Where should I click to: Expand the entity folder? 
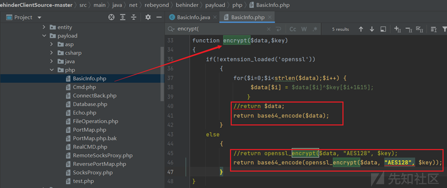(44, 27)
